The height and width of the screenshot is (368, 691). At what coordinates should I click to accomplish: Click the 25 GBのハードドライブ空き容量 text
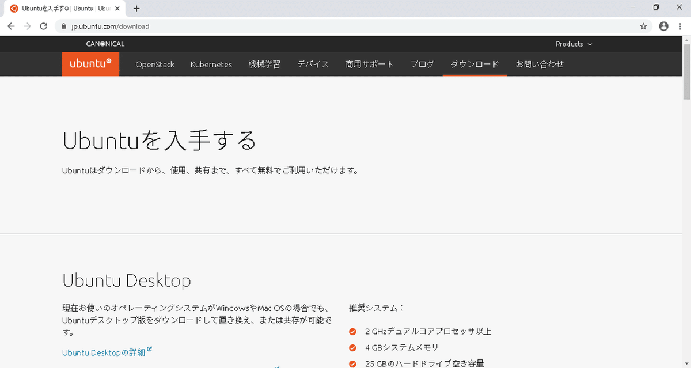424,363
